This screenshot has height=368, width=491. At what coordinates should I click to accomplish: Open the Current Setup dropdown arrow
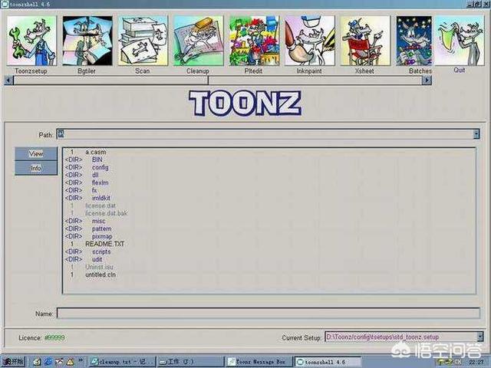479,337
